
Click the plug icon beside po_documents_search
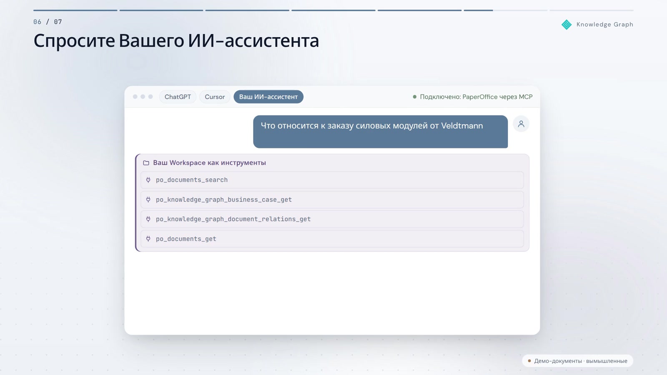coord(148,180)
